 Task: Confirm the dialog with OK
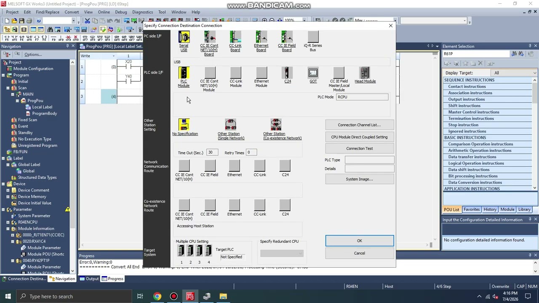tap(359, 241)
